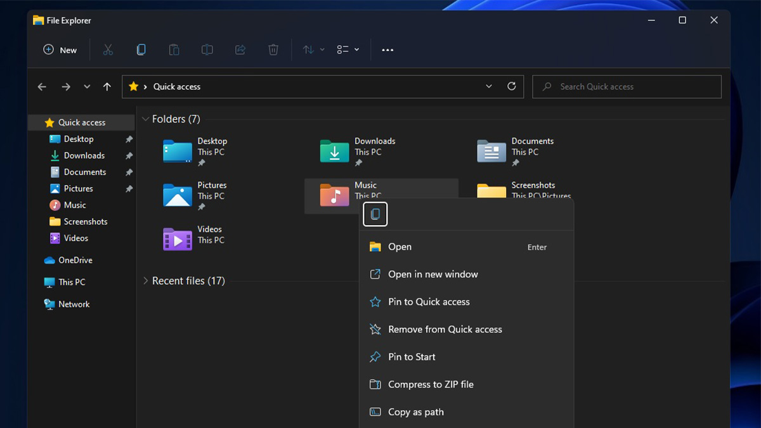The image size is (761, 428).
Task: Select the Paste toolbar icon
Action: 174,49
